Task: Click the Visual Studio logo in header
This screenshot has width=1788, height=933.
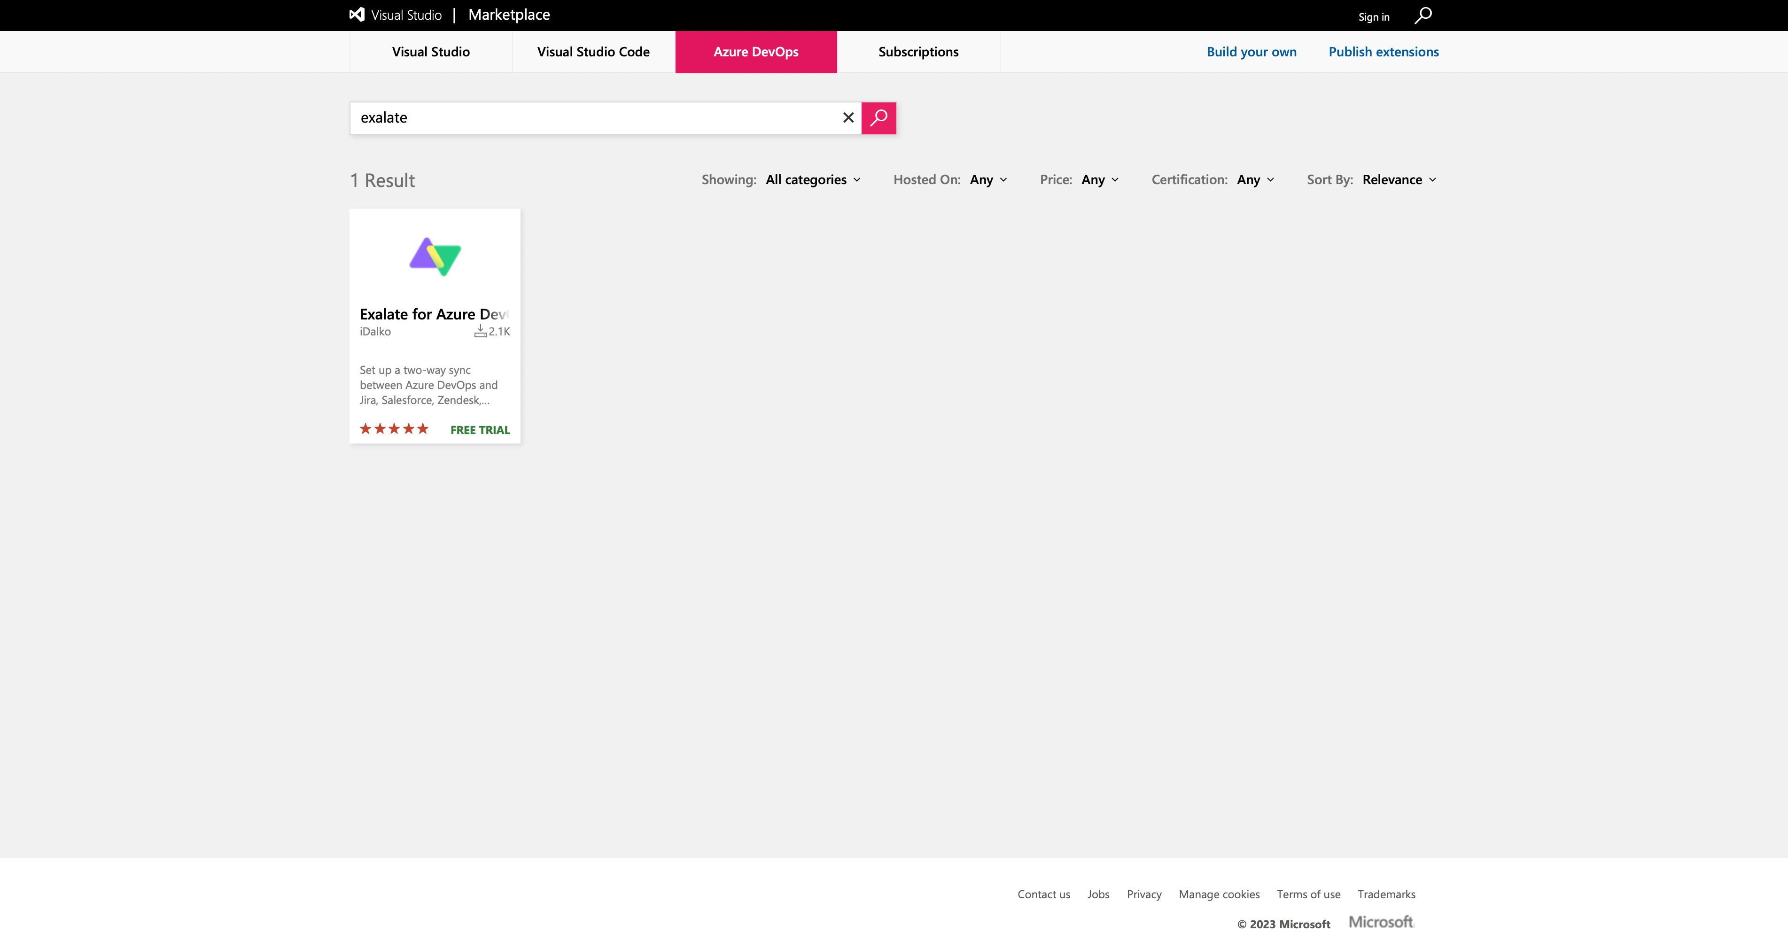Action: [357, 15]
